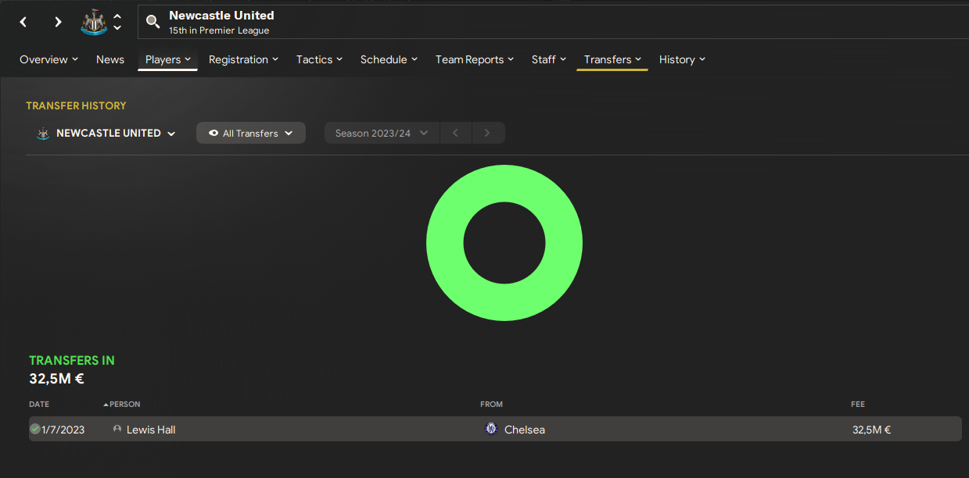The image size is (969, 478).
Task: Open the Tactics menu
Action: pos(319,59)
